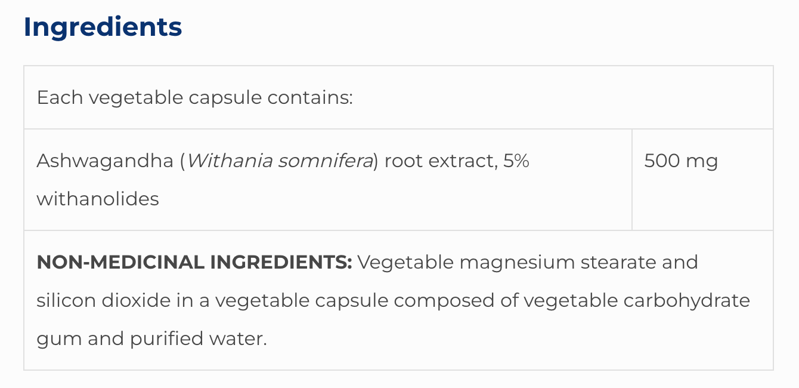The width and height of the screenshot is (799, 388).
Task: Click the '500 mg' dosage cell
Action: [x=681, y=161]
